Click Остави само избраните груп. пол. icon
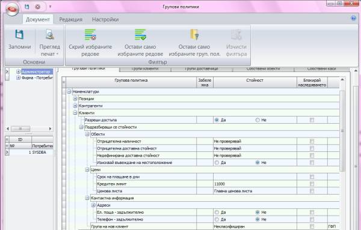The height and width of the screenshot is (230, 361). coord(194,34)
